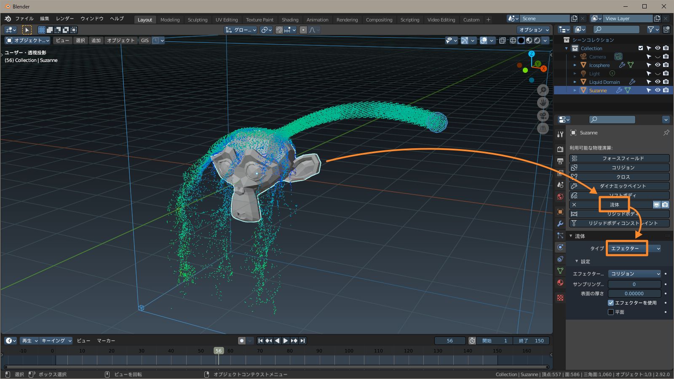The image size is (674, 379).
Task: Open the Output properties tab icon
Action: pyautogui.click(x=560, y=161)
